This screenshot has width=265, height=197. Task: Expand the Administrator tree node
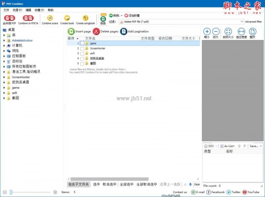(4, 40)
